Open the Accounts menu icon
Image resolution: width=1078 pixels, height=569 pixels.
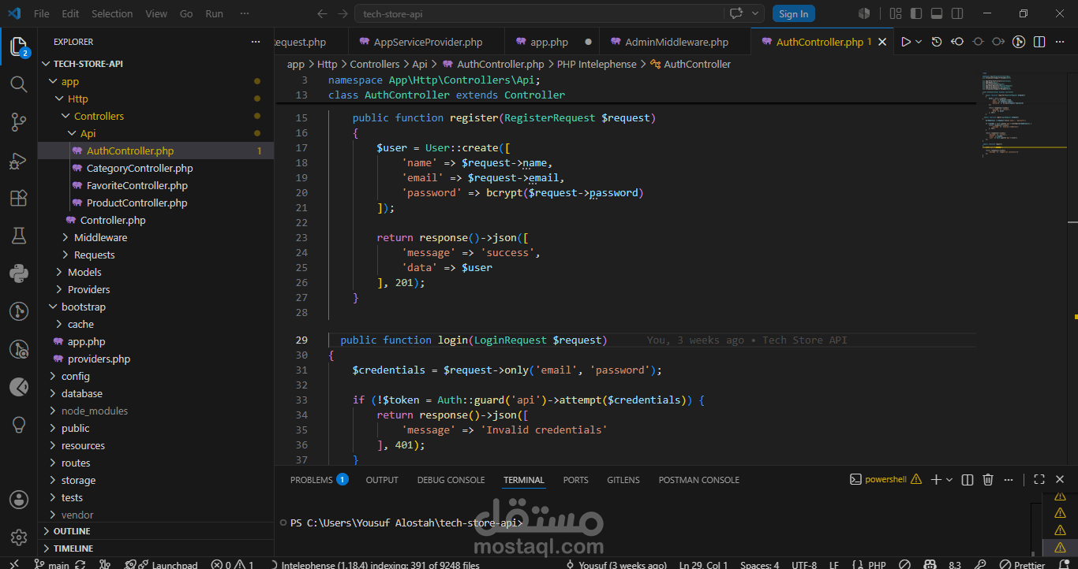(19, 500)
